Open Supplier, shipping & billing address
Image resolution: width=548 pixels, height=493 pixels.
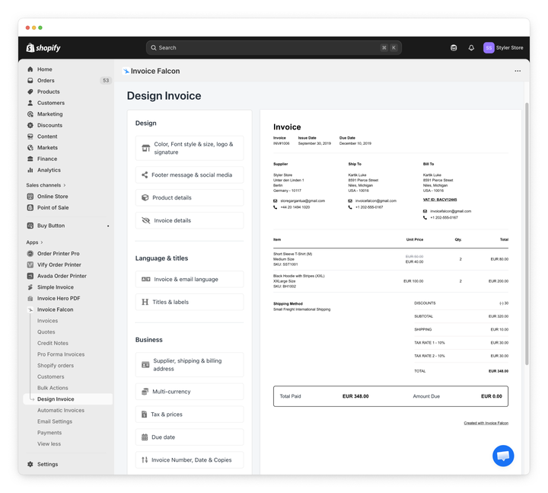(x=190, y=365)
